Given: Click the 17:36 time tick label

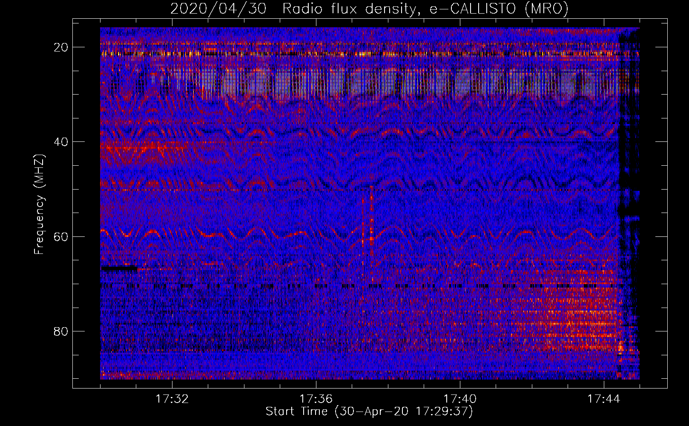Looking at the screenshot, I should point(316,399).
